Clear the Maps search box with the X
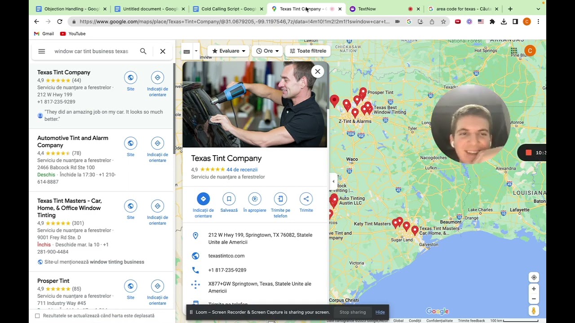Image resolution: width=575 pixels, height=323 pixels. (x=163, y=51)
